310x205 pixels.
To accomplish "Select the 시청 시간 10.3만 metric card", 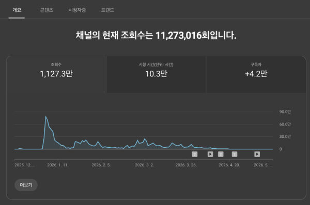I will point(156,74).
